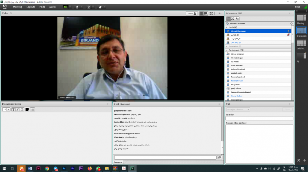308x172 pixels.
Task: Open the Attendees pod options menu
Action: 290,13
